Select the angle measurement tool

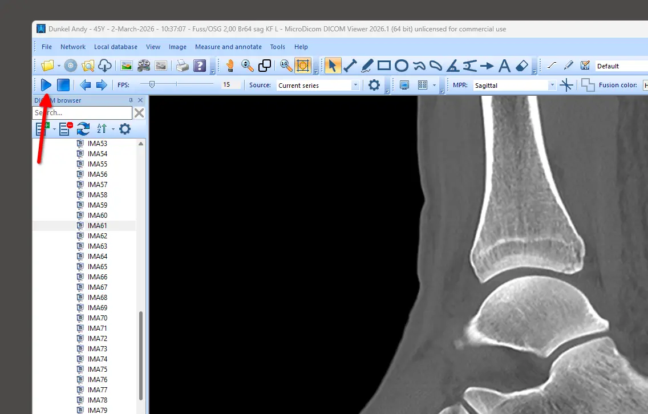click(x=452, y=66)
